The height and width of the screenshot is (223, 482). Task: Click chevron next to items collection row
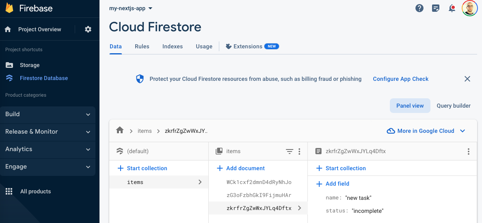200,182
